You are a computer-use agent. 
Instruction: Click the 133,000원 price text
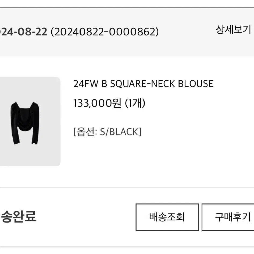[x=97, y=103]
